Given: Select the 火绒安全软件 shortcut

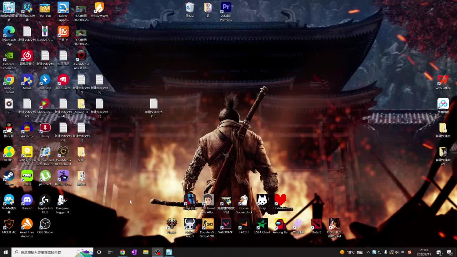Looking at the screenshot, I should pyautogui.click(x=99, y=10).
